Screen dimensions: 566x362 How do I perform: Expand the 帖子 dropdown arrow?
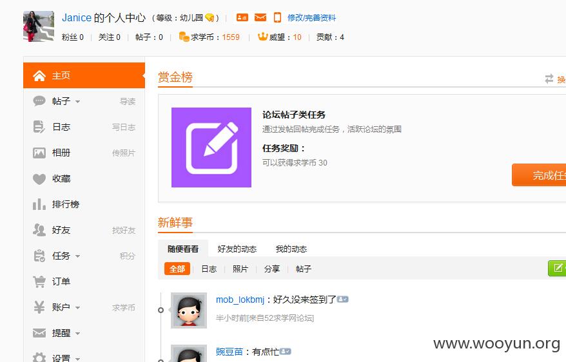coord(77,102)
